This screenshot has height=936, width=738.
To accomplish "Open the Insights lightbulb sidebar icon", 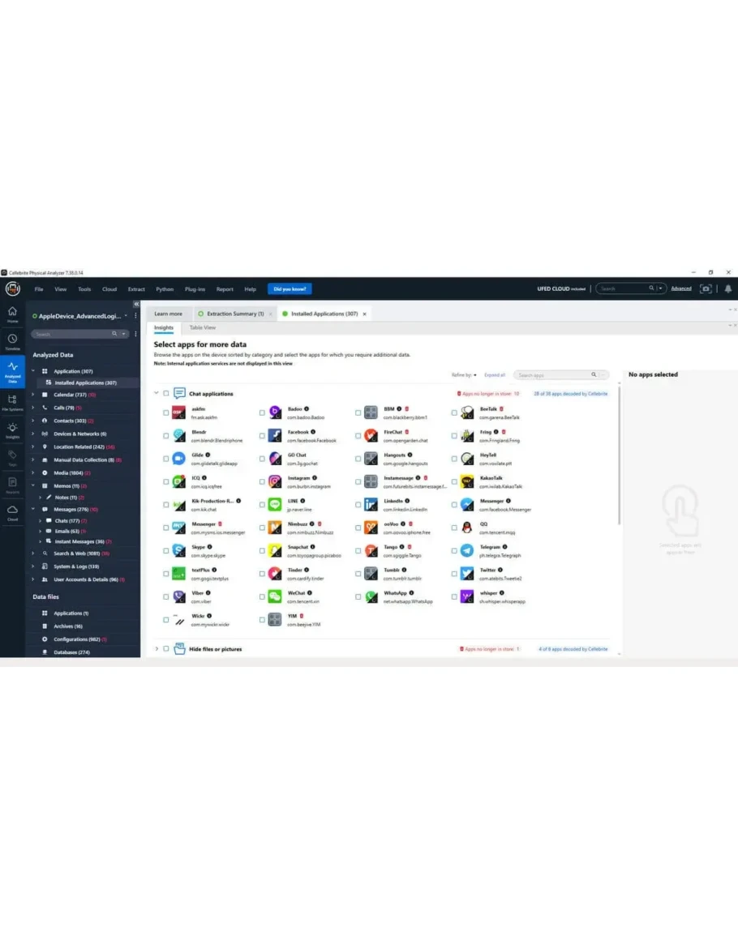I will (12, 429).
